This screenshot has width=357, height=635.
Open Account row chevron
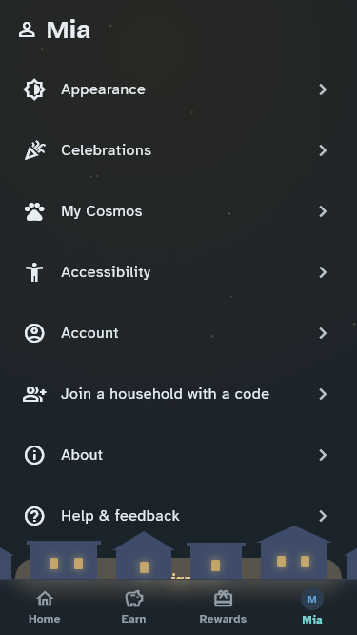323,333
